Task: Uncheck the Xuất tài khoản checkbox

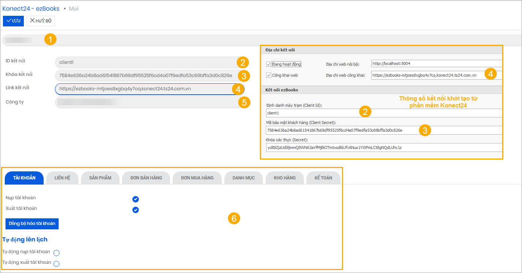Action: (x=136, y=210)
